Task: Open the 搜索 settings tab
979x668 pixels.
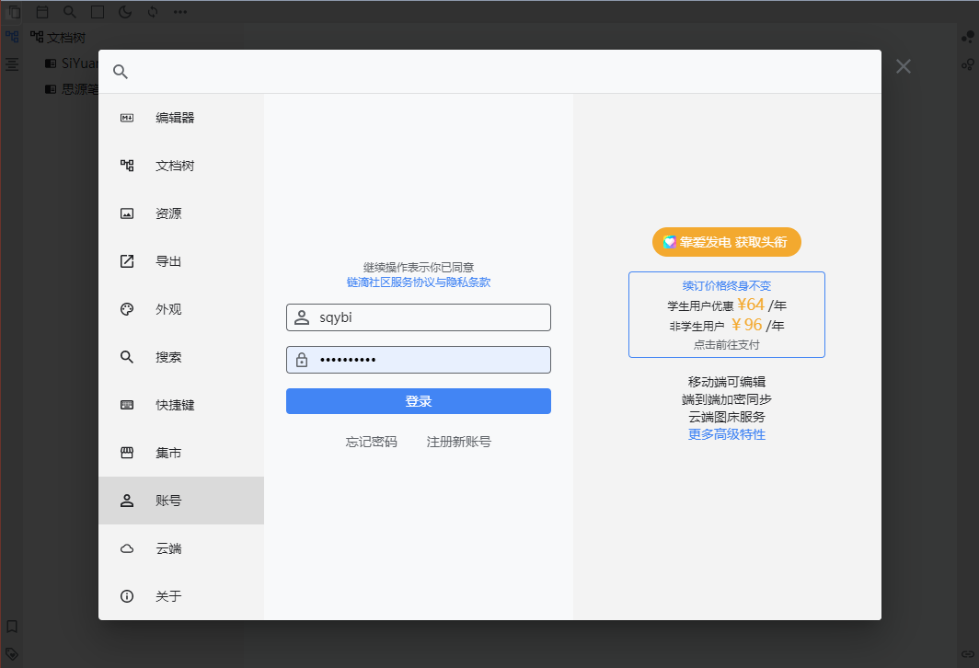Action: [181, 357]
